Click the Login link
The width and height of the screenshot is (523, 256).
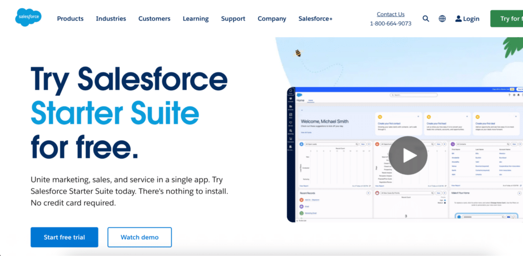471,19
